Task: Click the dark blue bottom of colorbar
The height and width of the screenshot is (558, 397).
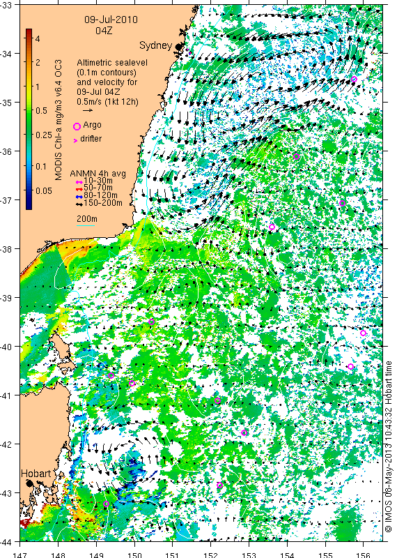Action: (29, 206)
